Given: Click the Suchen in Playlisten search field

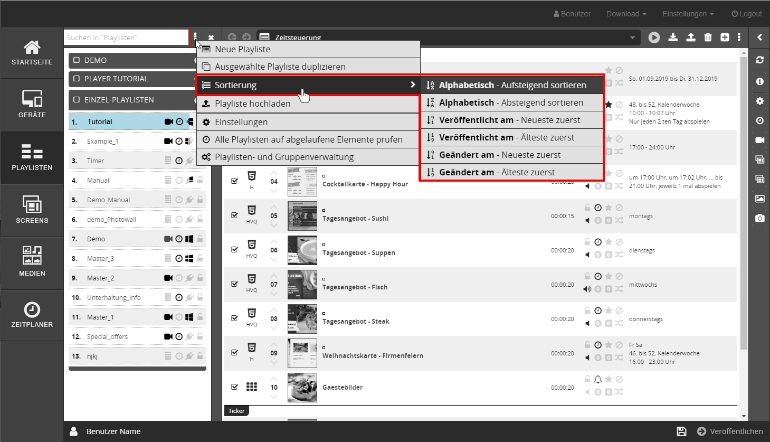Looking at the screenshot, I should tap(126, 37).
